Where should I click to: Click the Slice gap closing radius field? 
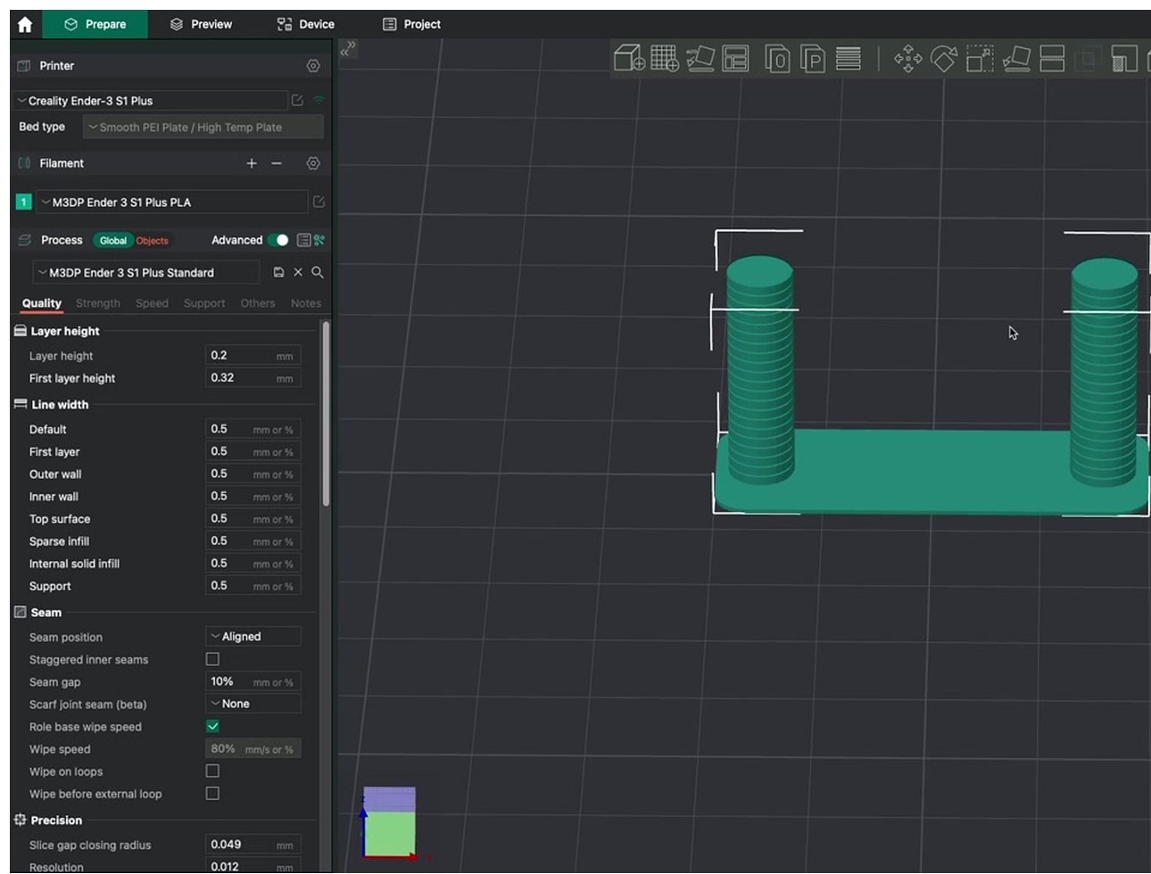pyautogui.click(x=253, y=845)
